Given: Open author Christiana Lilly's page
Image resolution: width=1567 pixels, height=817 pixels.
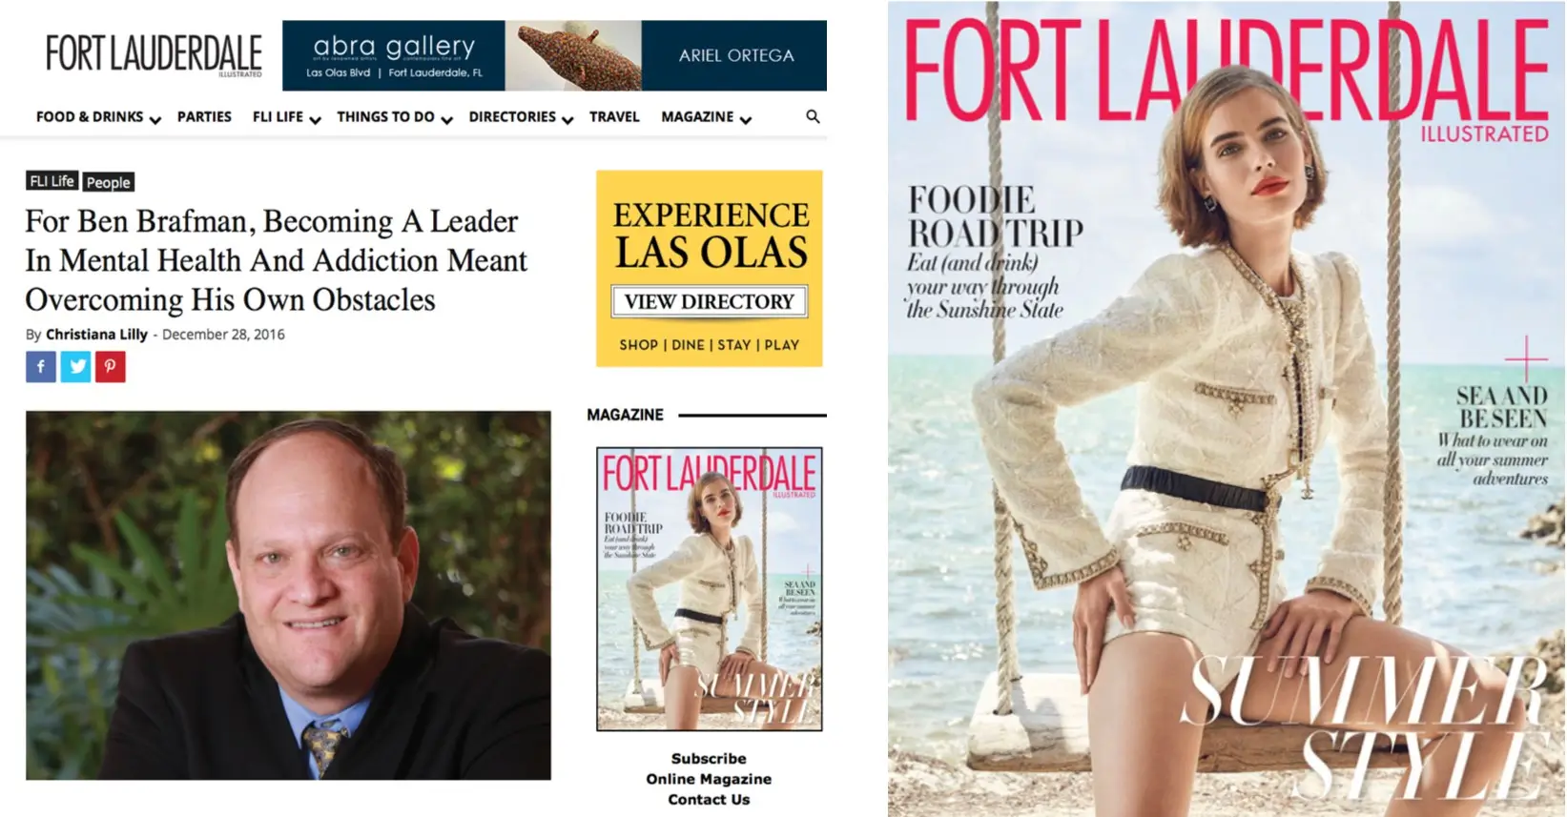Looking at the screenshot, I should 96,334.
